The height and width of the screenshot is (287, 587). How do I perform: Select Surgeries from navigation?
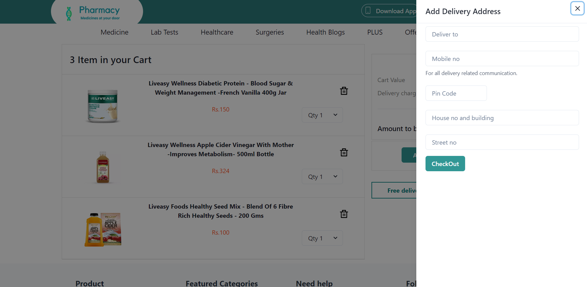pos(270,32)
